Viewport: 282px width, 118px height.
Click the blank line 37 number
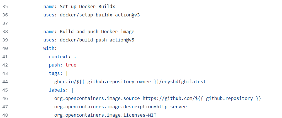pyautogui.click(x=5, y=23)
